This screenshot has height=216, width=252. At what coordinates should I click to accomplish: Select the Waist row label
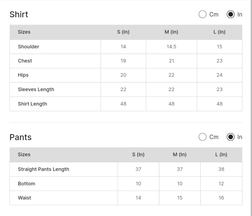click(25, 198)
